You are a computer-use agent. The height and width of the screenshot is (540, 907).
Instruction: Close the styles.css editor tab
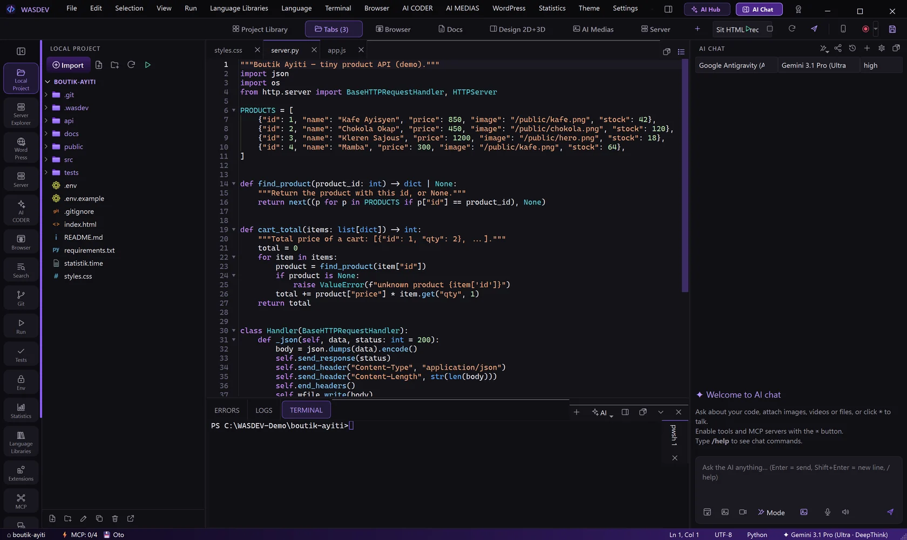coord(257,50)
